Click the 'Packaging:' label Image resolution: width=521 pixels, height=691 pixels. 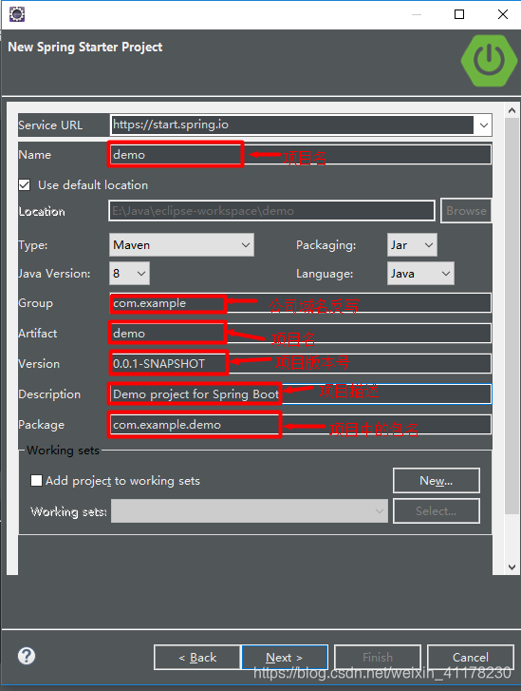(x=326, y=245)
